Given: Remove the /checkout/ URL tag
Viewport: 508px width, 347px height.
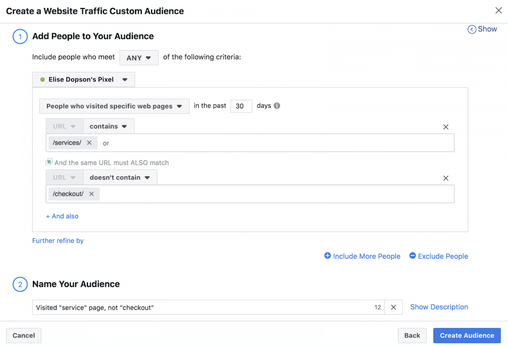Looking at the screenshot, I should pyautogui.click(x=92, y=194).
